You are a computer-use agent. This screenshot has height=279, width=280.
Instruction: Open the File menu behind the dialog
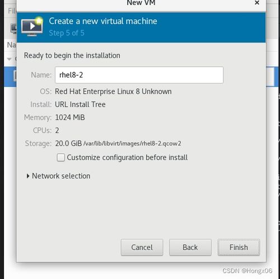click(x=12, y=11)
